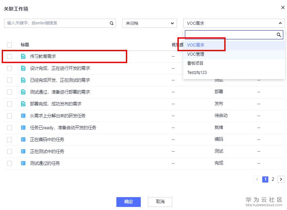Click the 确定 confirm button
287x210 pixels.
(129, 202)
